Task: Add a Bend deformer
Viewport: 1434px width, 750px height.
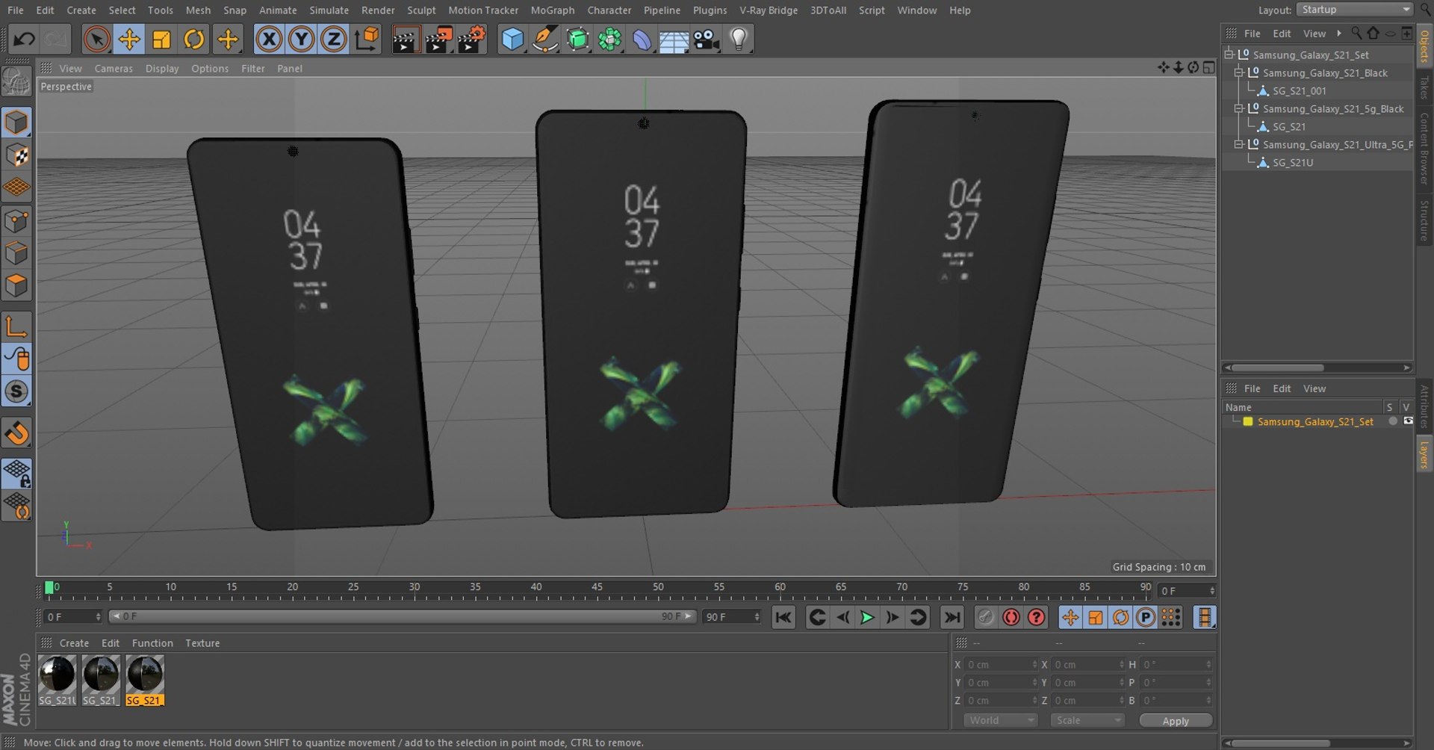Action: (642, 39)
